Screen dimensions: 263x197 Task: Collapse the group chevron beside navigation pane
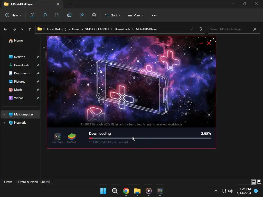point(44,47)
